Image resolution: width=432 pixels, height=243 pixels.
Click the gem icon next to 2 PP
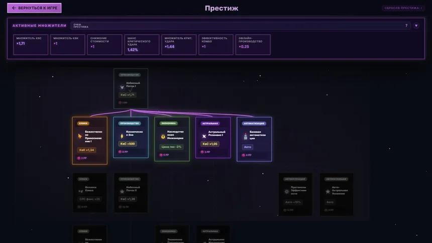click(79, 158)
